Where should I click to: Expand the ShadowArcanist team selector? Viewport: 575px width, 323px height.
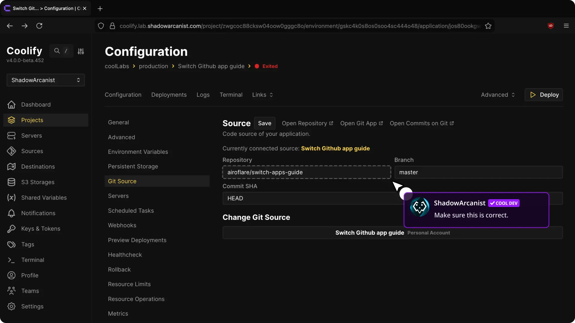46,80
